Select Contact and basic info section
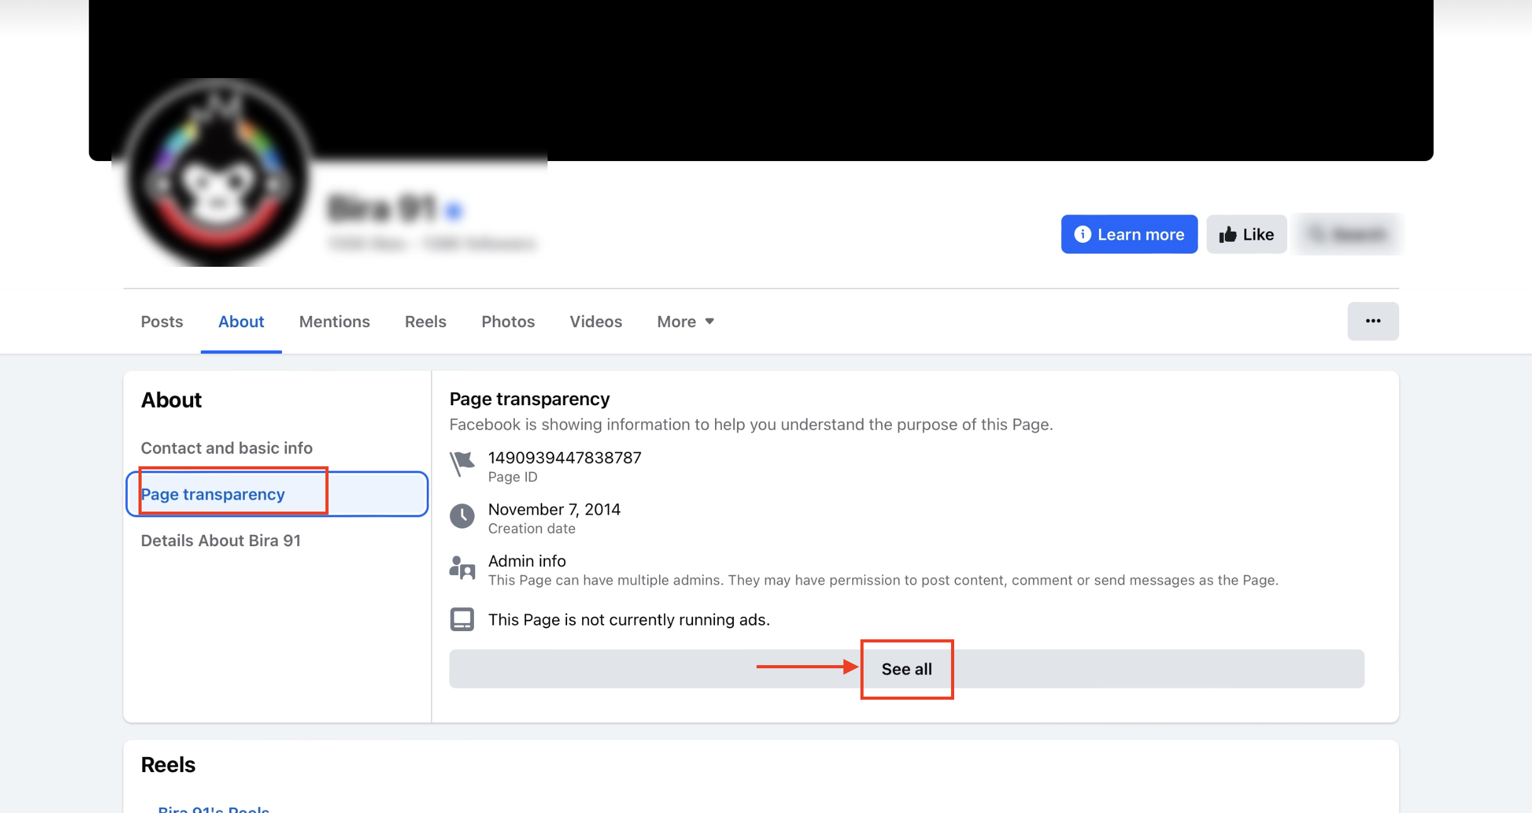This screenshot has height=813, width=1532. pos(227,448)
